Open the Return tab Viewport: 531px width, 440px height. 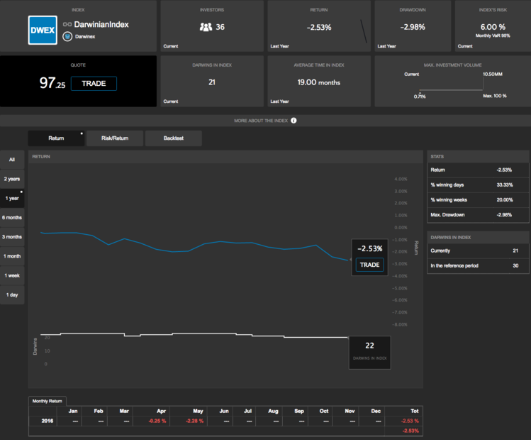(x=56, y=138)
